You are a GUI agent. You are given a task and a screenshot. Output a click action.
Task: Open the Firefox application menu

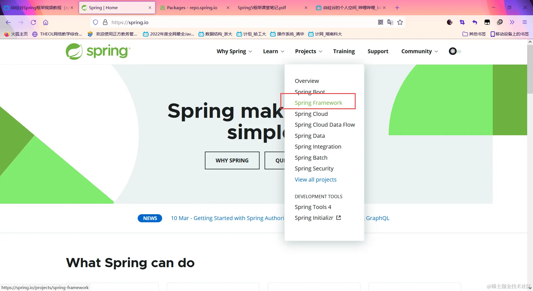(x=525, y=22)
